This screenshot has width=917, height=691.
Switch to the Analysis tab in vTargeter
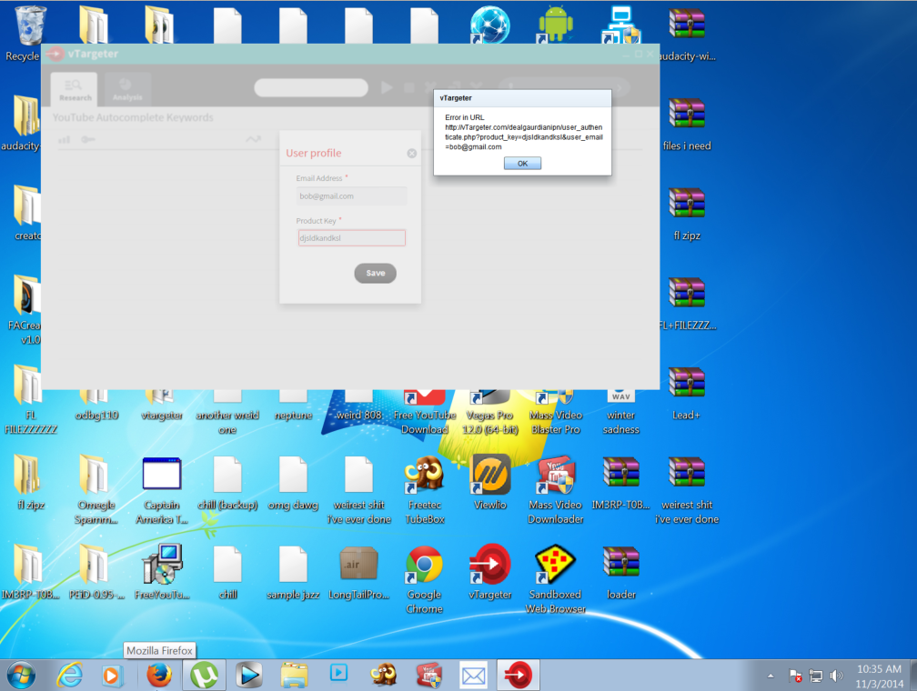click(127, 89)
